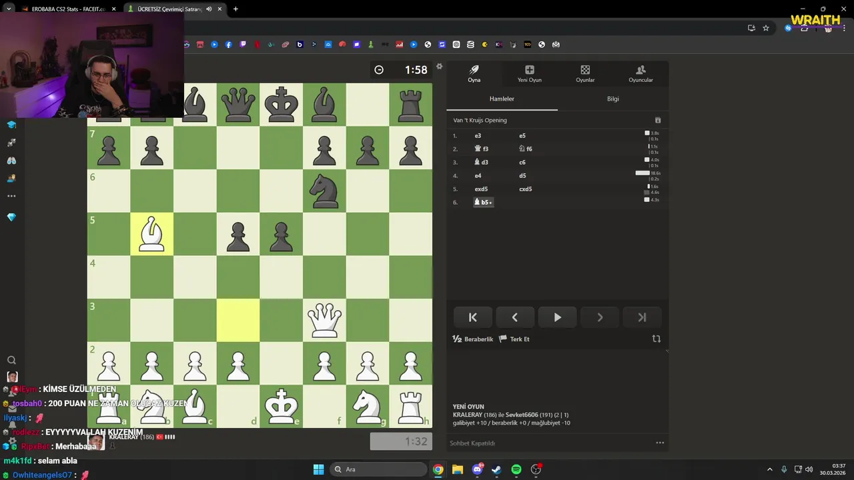Image resolution: width=854 pixels, height=480 pixels.
Task: Click the search magnifier in left sidebar
Action: tap(11, 360)
